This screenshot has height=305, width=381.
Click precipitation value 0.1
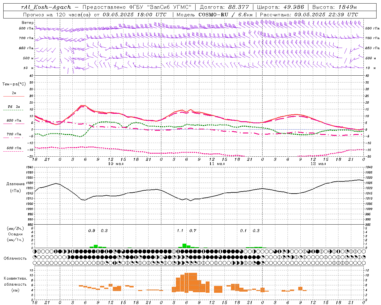pyautogui.click(x=243, y=231)
